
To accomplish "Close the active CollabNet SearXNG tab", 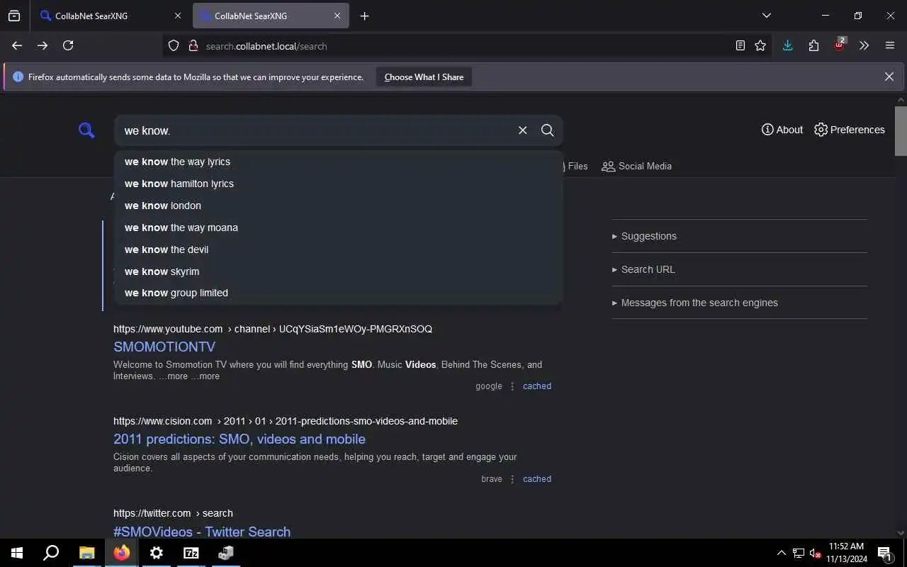I will pyautogui.click(x=337, y=16).
